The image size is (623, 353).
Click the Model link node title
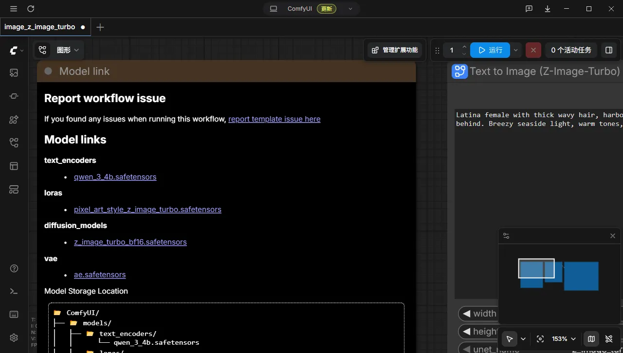84,71
